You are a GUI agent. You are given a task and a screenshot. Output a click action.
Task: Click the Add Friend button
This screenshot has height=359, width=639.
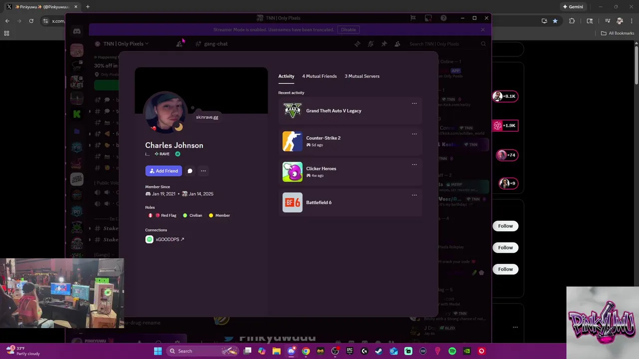pyautogui.click(x=163, y=171)
